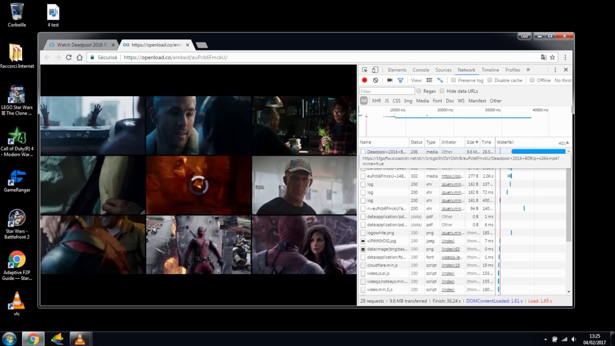Click the Filter text input field
Viewport: 615px width, 346px height.
pyautogui.click(x=387, y=91)
